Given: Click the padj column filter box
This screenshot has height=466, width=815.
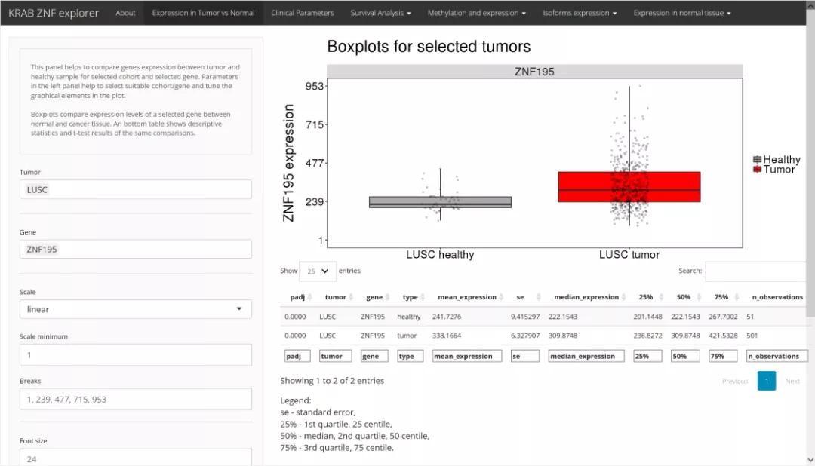Looking at the screenshot, I should point(298,357).
